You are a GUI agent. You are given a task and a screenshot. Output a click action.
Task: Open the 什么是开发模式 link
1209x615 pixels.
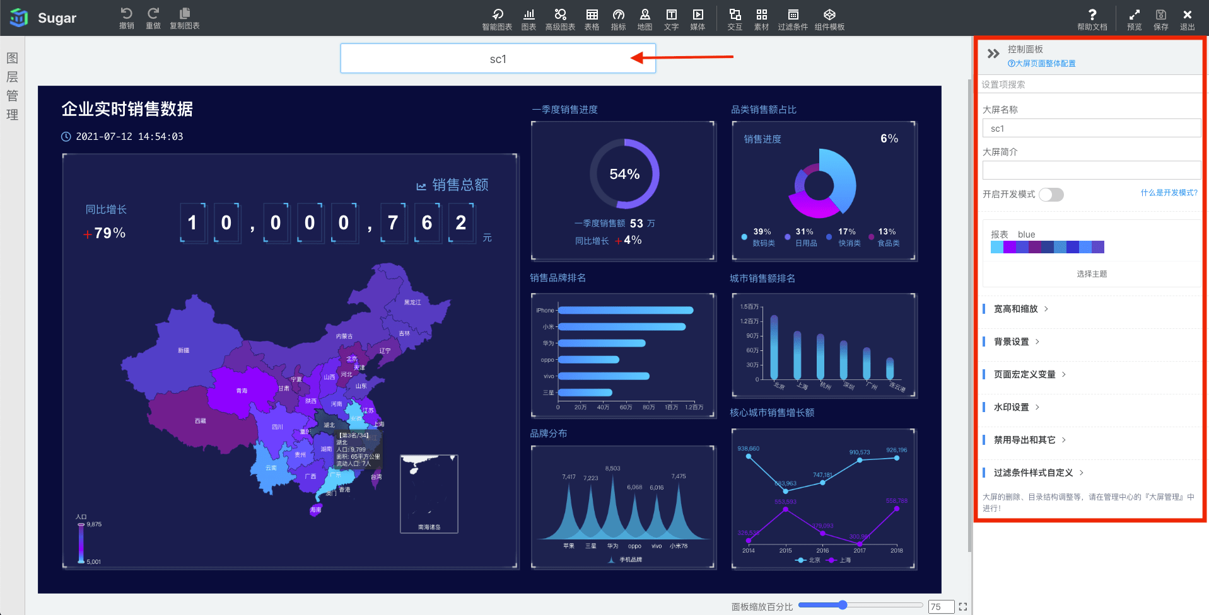click(1169, 193)
